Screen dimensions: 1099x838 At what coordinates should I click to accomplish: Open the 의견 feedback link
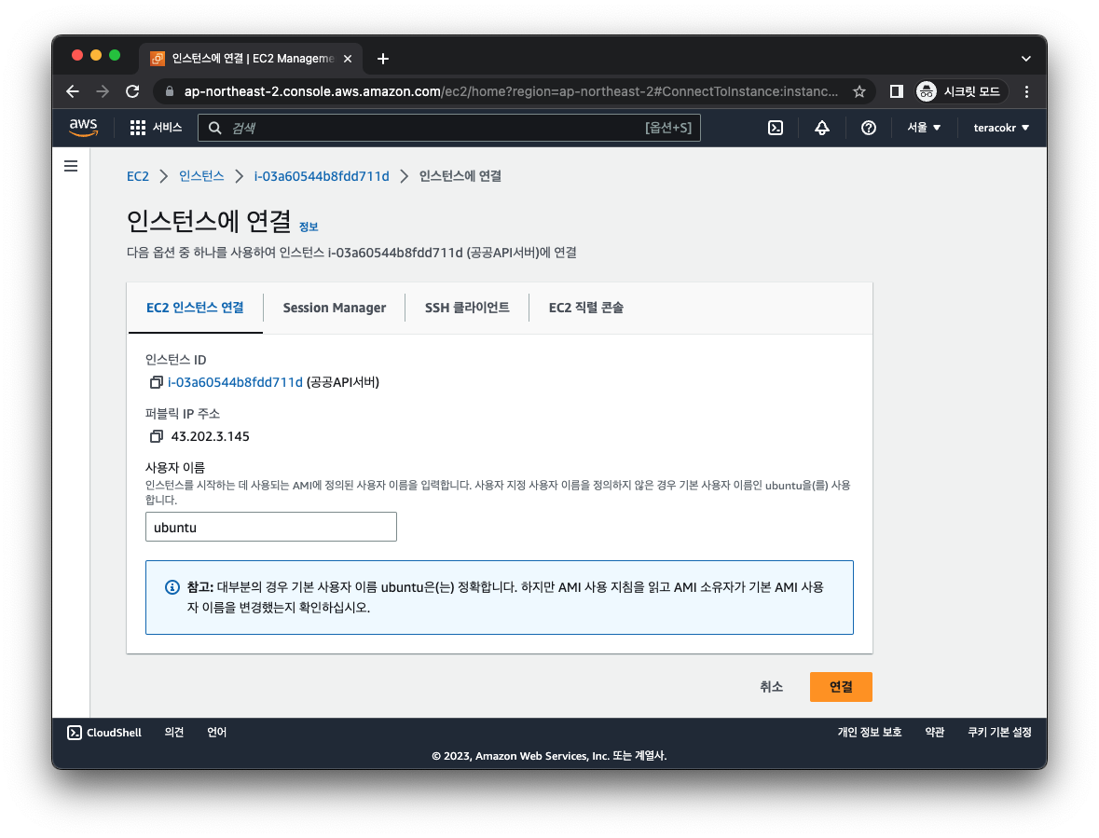173,732
